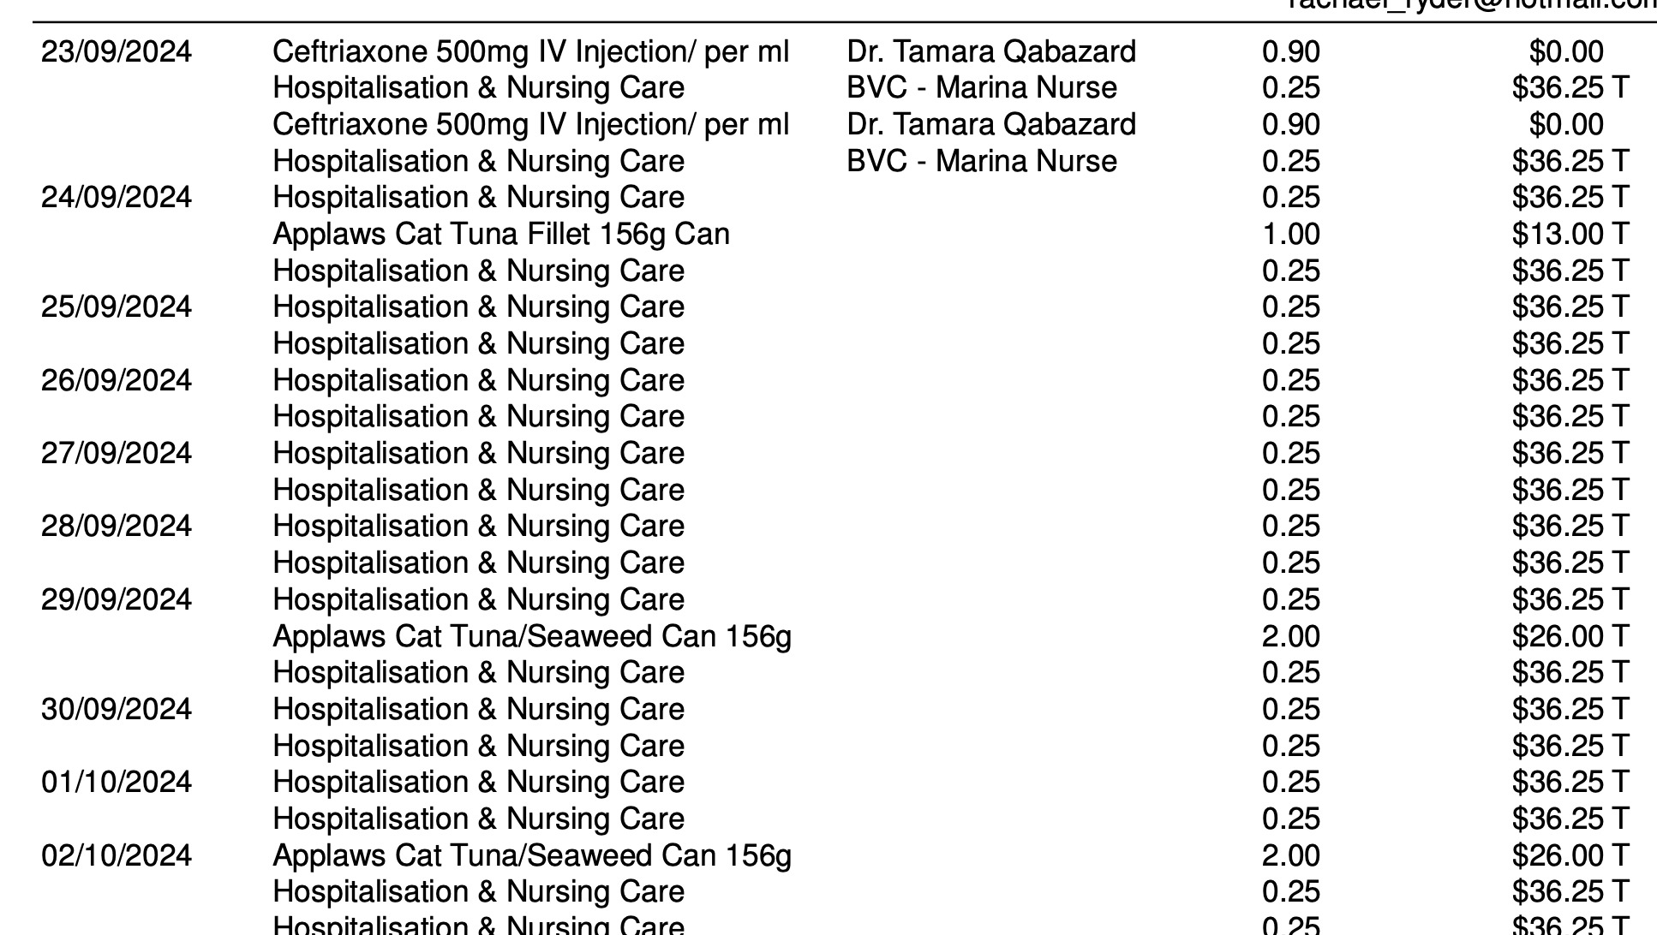Click Applaws Tuna/Seaweed Can on 29/09/2024 row
Screen dimensions: 1657x935
(532, 636)
